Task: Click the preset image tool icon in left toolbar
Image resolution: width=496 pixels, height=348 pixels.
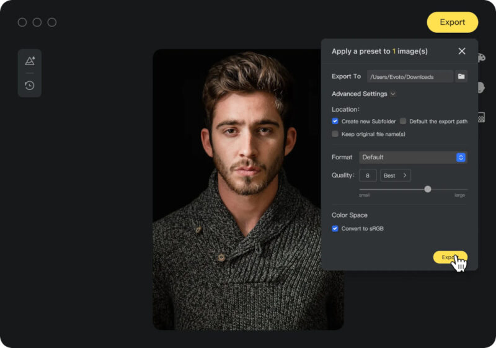Action: click(x=30, y=61)
